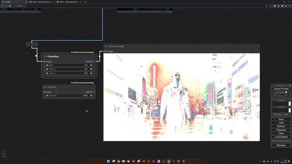Increase Solarize threshold with right arrow
292x164 pixels.
pyautogui.click(x=91, y=96)
